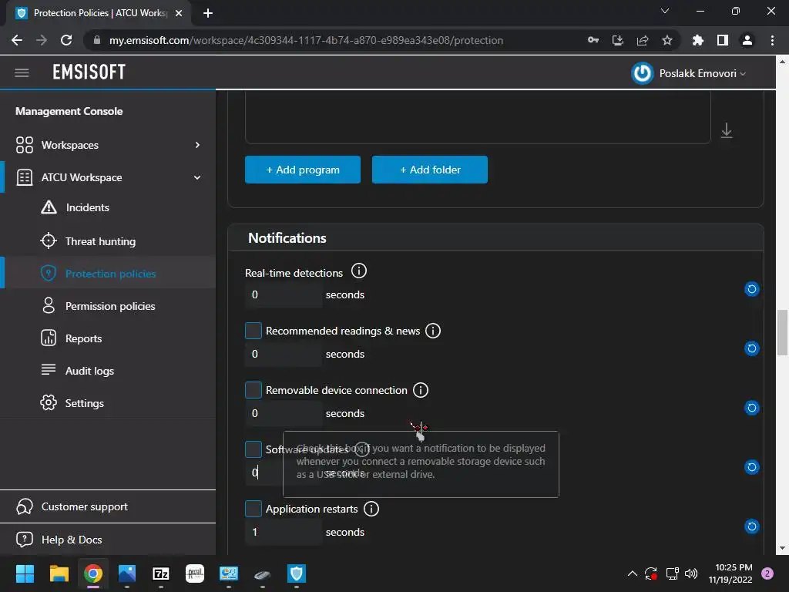Open the taskbar clock showing 10:25 PM
This screenshot has width=789, height=592.
tap(730, 573)
